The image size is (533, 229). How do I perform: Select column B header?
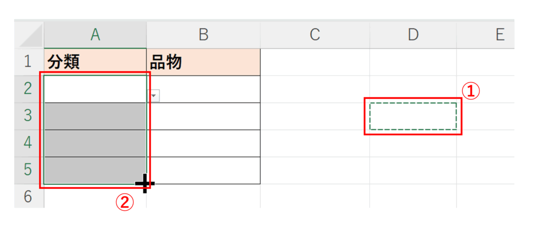[x=204, y=35]
